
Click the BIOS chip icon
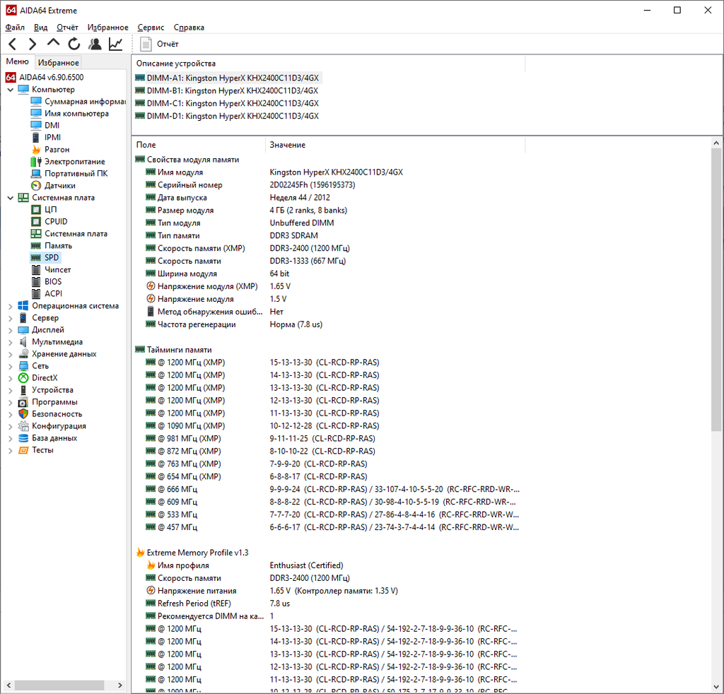pyautogui.click(x=36, y=281)
